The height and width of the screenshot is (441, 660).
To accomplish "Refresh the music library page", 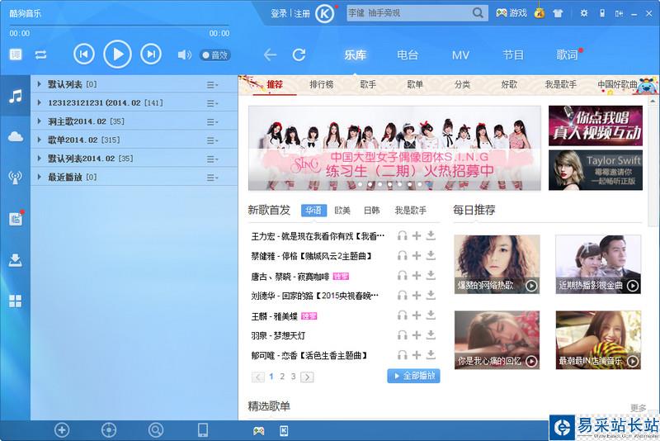I will pyautogui.click(x=299, y=55).
